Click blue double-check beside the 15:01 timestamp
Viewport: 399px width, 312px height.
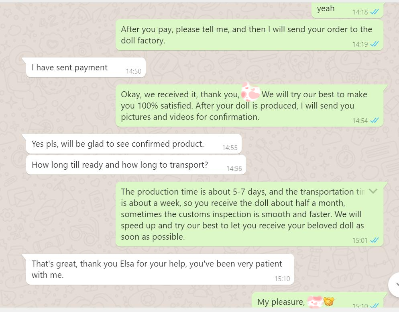375,240
